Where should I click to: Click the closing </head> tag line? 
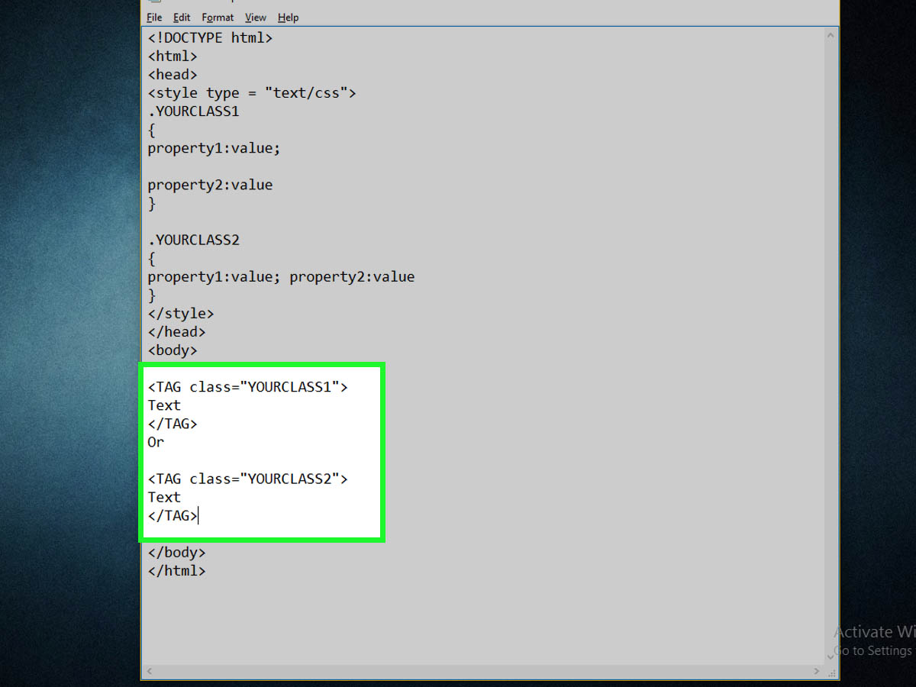pyautogui.click(x=176, y=332)
